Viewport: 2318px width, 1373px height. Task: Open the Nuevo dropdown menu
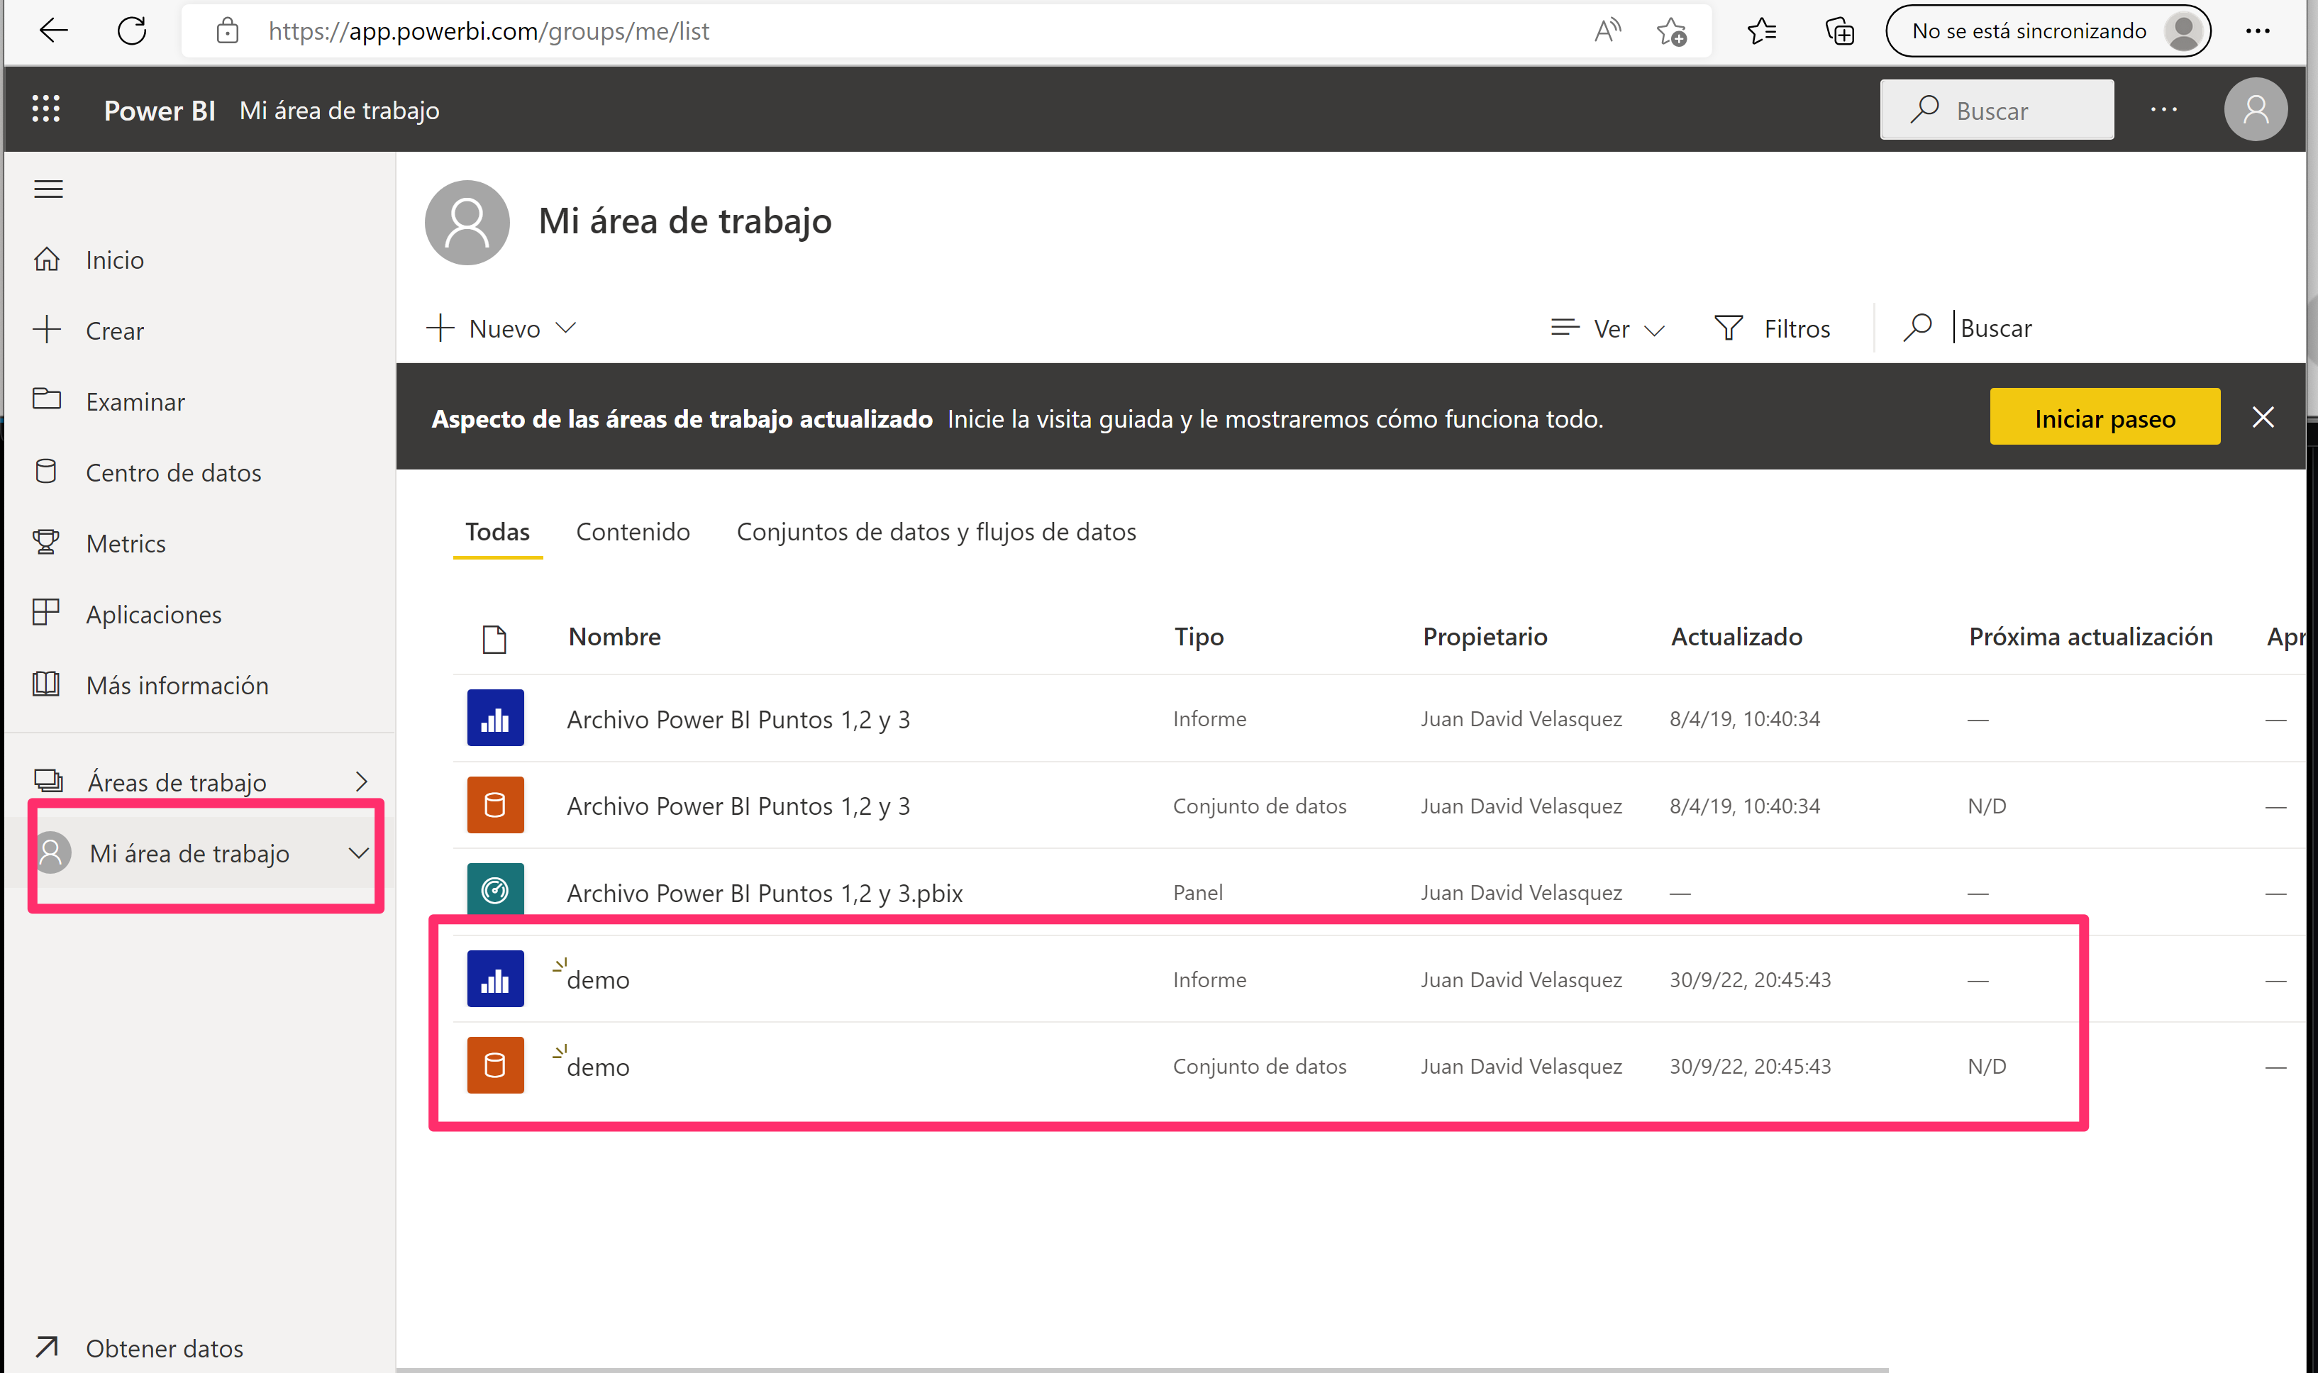(x=501, y=328)
